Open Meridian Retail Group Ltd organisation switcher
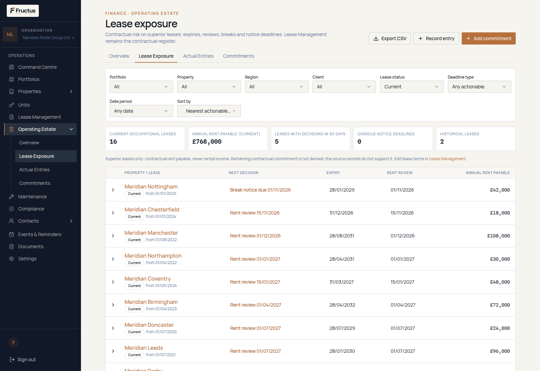 pyautogui.click(x=49, y=38)
